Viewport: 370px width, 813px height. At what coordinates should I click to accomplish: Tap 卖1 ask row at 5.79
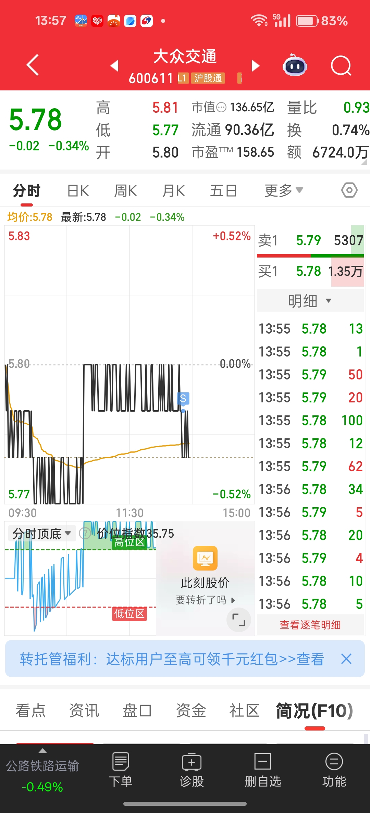point(310,240)
